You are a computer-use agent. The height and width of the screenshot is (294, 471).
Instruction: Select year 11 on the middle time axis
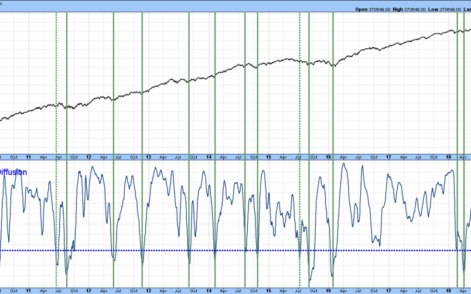click(x=29, y=157)
